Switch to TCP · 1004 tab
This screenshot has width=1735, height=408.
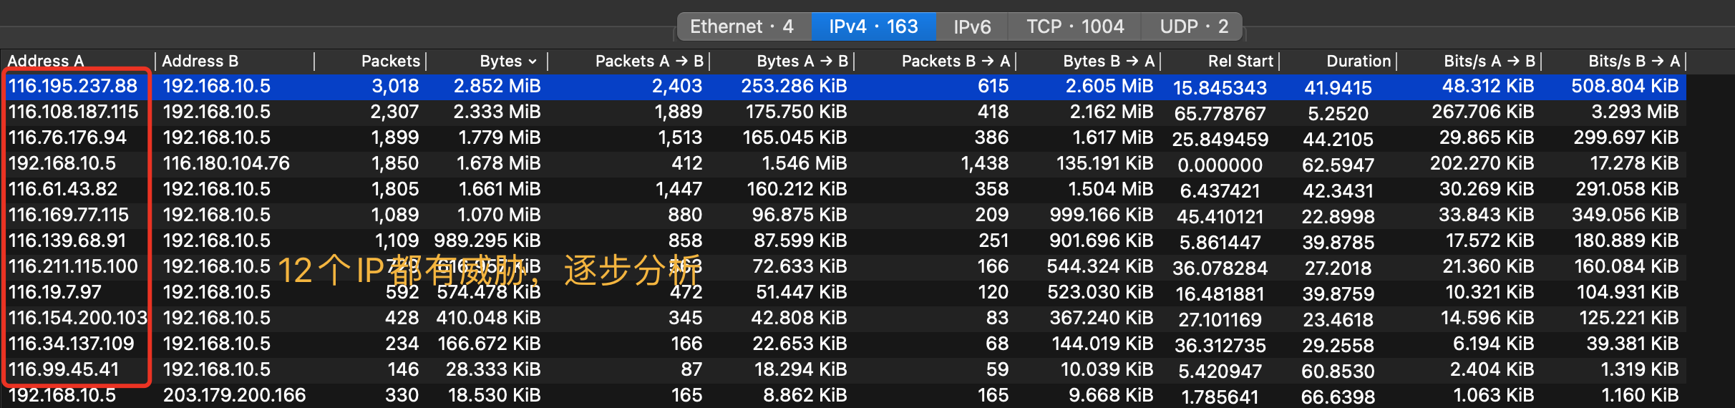tap(1074, 26)
